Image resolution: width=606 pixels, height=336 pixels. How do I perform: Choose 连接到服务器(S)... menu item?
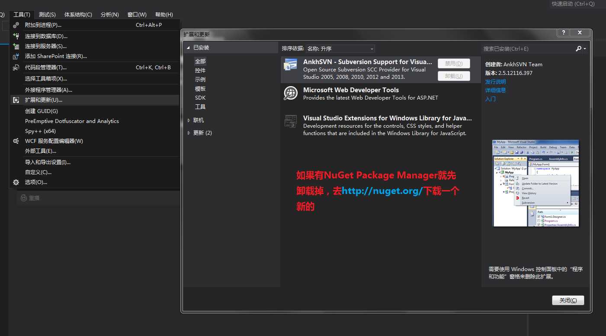click(x=95, y=46)
